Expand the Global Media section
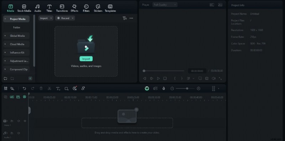This screenshot has width=285, height=141. point(5,36)
